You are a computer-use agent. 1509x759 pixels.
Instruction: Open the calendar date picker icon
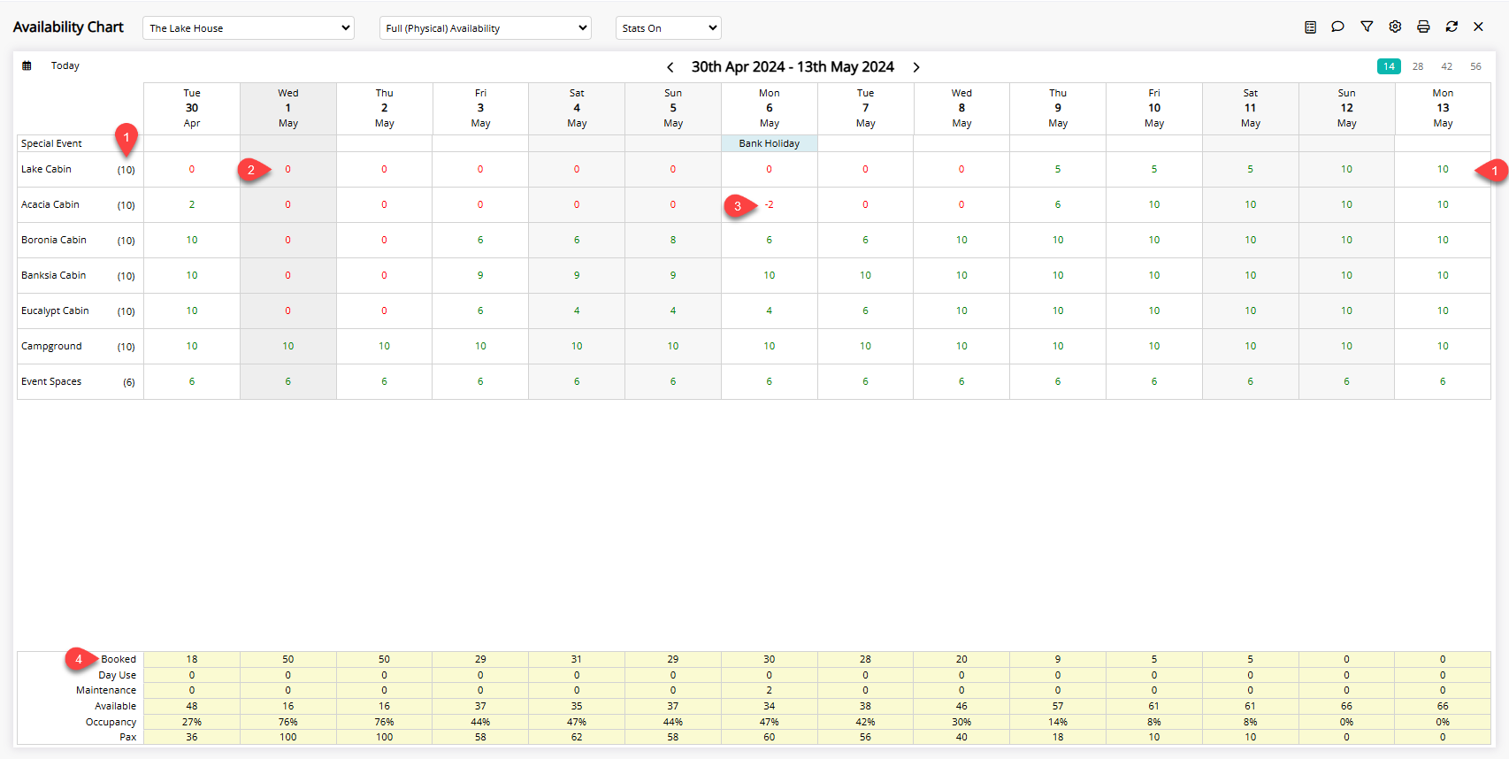click(x=27, y=65)
